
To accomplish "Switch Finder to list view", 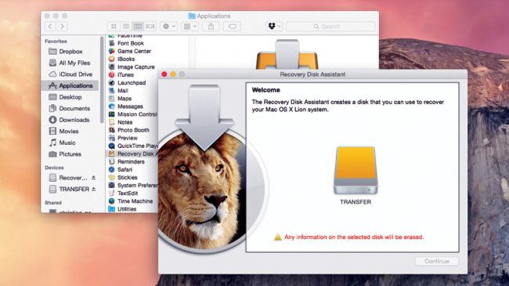I will pos(125,27).
